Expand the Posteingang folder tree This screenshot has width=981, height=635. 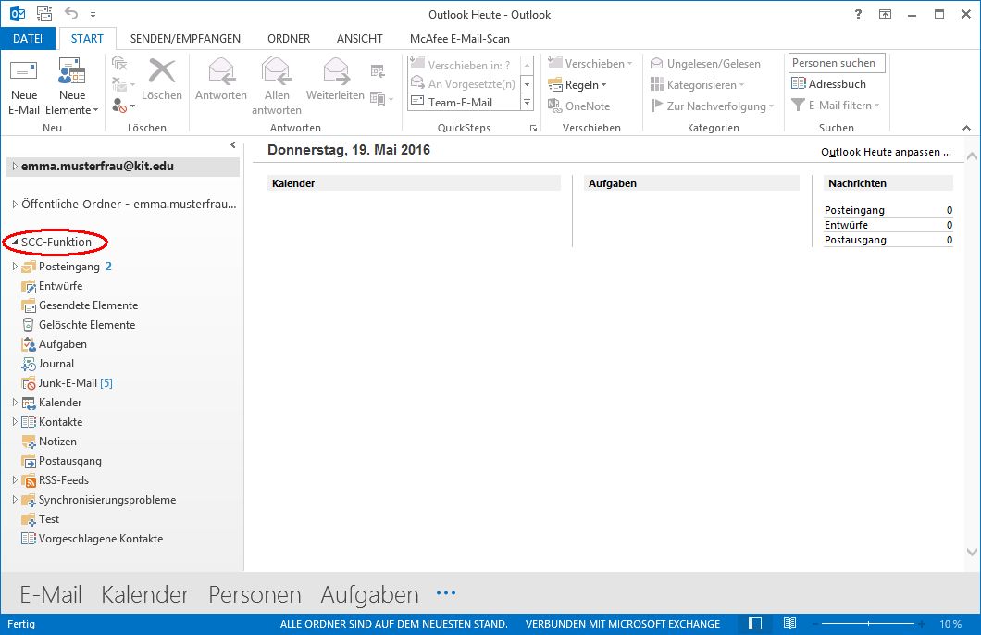pos(15,267)
